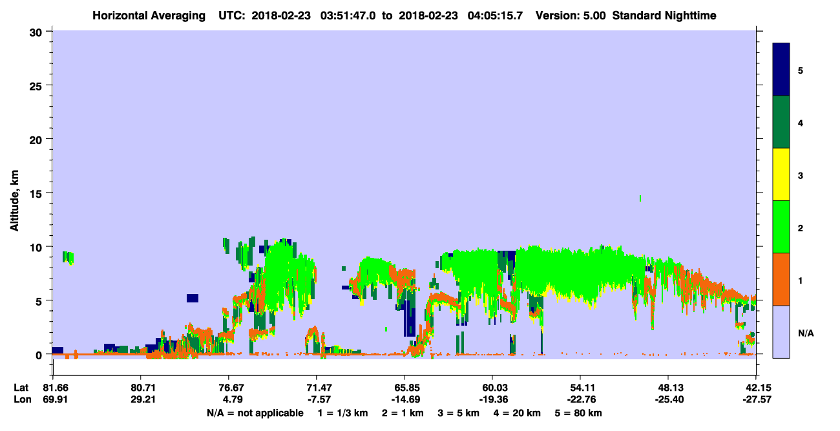Click legend text '1 = 1/3 km'
Screen dimensions: 840x431
342,413
